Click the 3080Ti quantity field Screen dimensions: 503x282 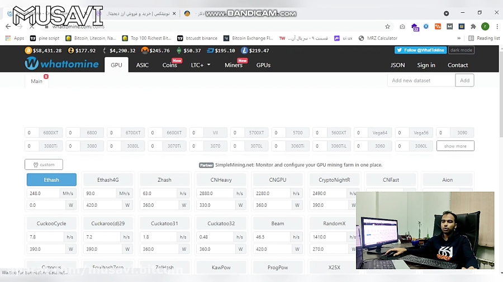[x=32, y=146]
